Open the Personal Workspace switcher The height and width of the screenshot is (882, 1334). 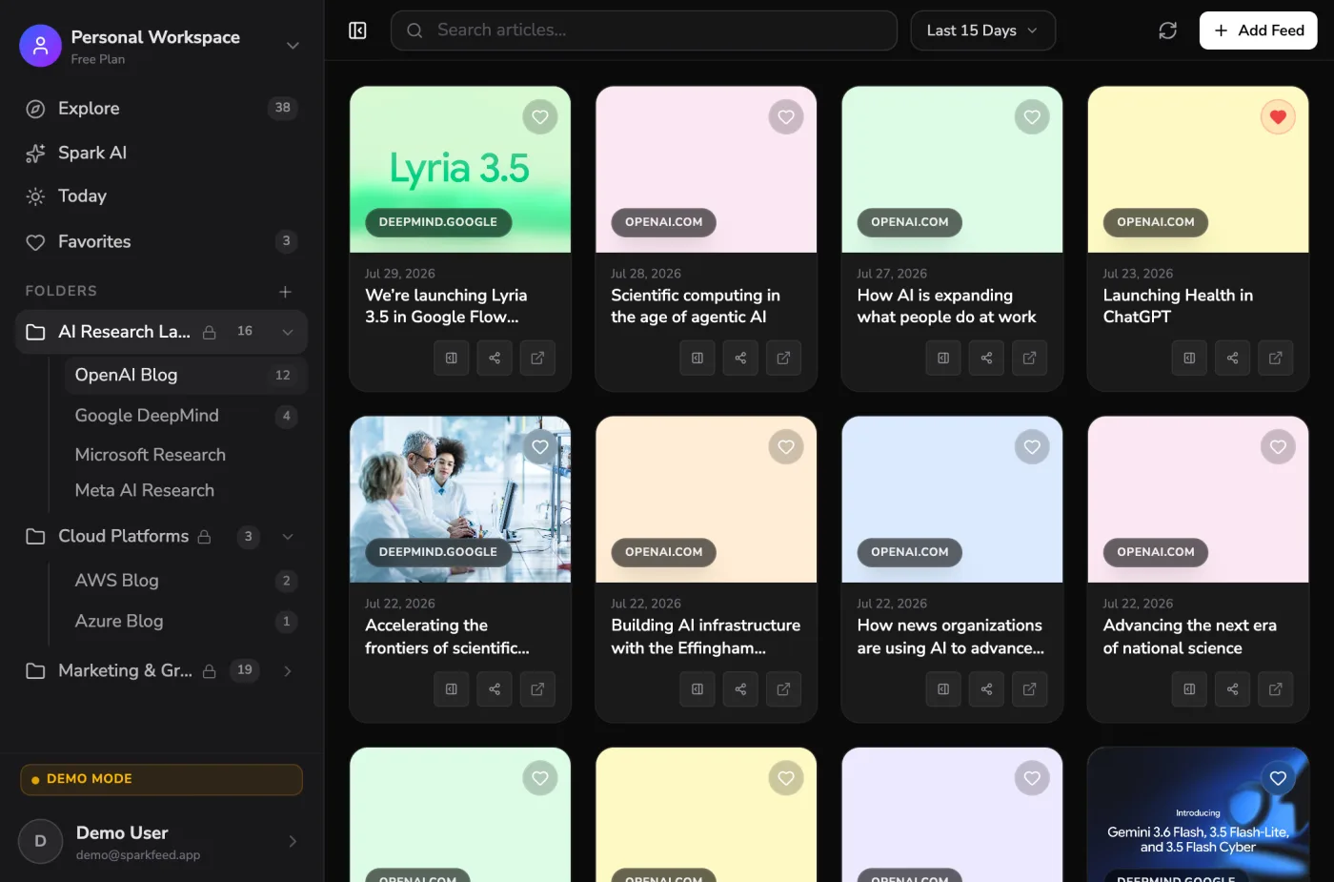160,46
